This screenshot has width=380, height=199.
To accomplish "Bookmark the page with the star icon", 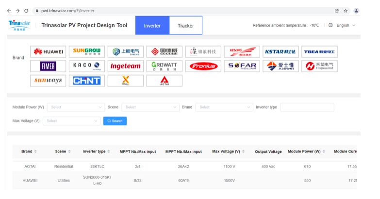I will coord(346,11).
